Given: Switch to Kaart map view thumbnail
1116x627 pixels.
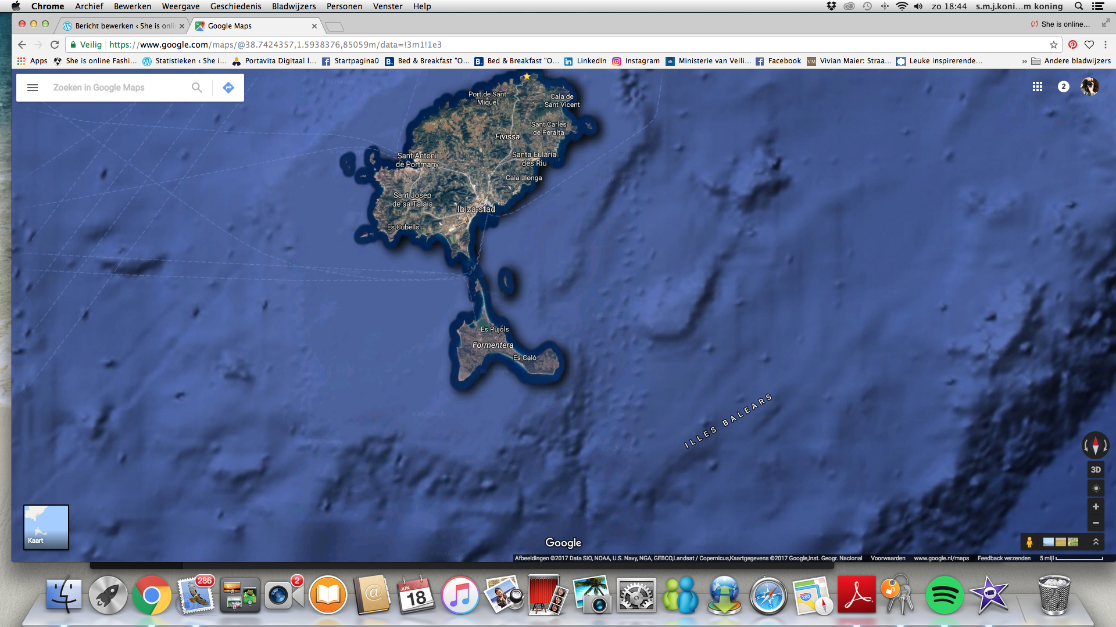Looking at the screenshot, I should (46, 527).
